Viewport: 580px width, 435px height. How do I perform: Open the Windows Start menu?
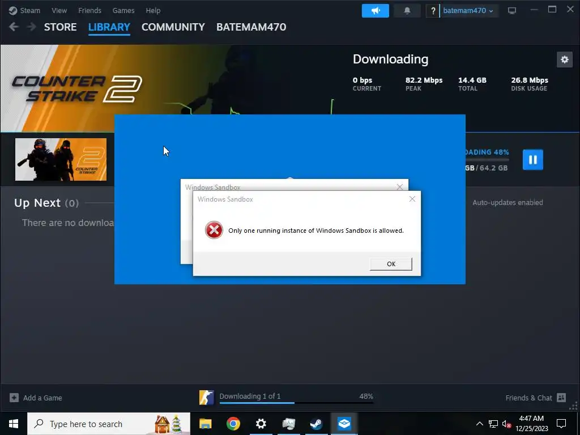[14, 424]
